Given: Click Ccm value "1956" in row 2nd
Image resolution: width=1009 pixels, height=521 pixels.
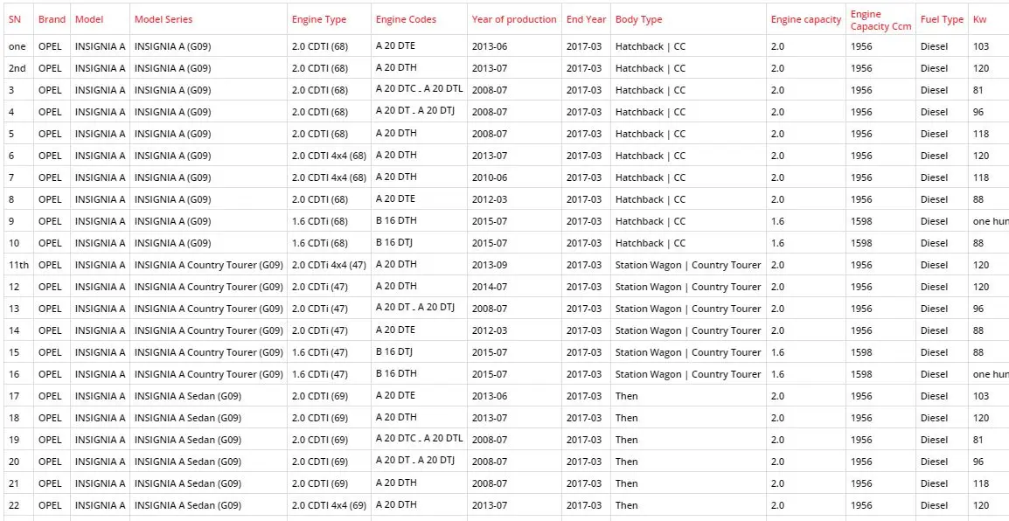Looking at the screenshot, I should tap(861, 68).
